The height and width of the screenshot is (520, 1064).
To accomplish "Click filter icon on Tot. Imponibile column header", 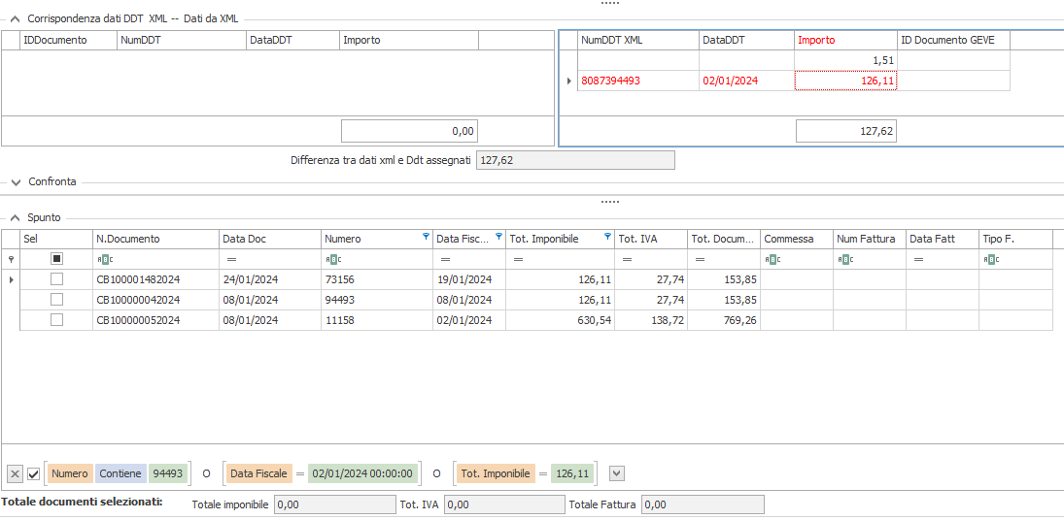I will (607, 236).
